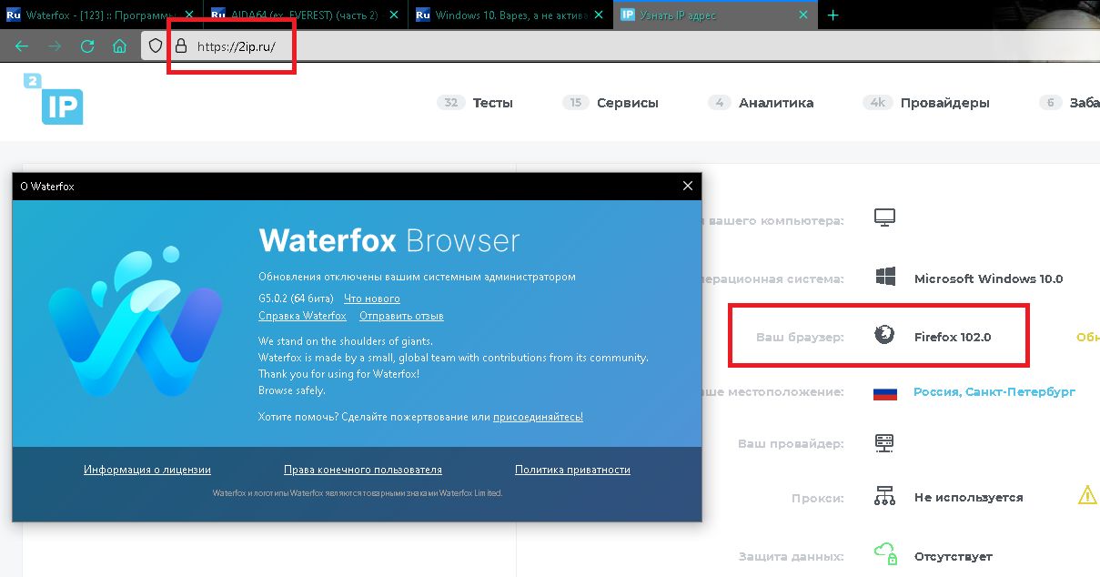Close the О Waterfox dialog
The height and width of the screenshot is (577, 1100).
pyautogui.click(x=688, y=186)
